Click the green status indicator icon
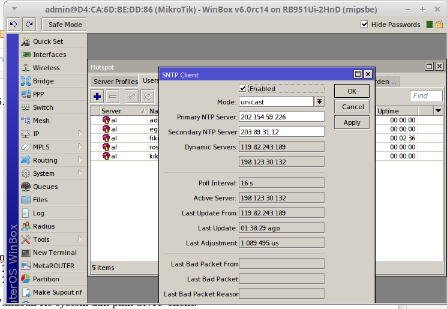The image size is (447, 309). point(430,25)
